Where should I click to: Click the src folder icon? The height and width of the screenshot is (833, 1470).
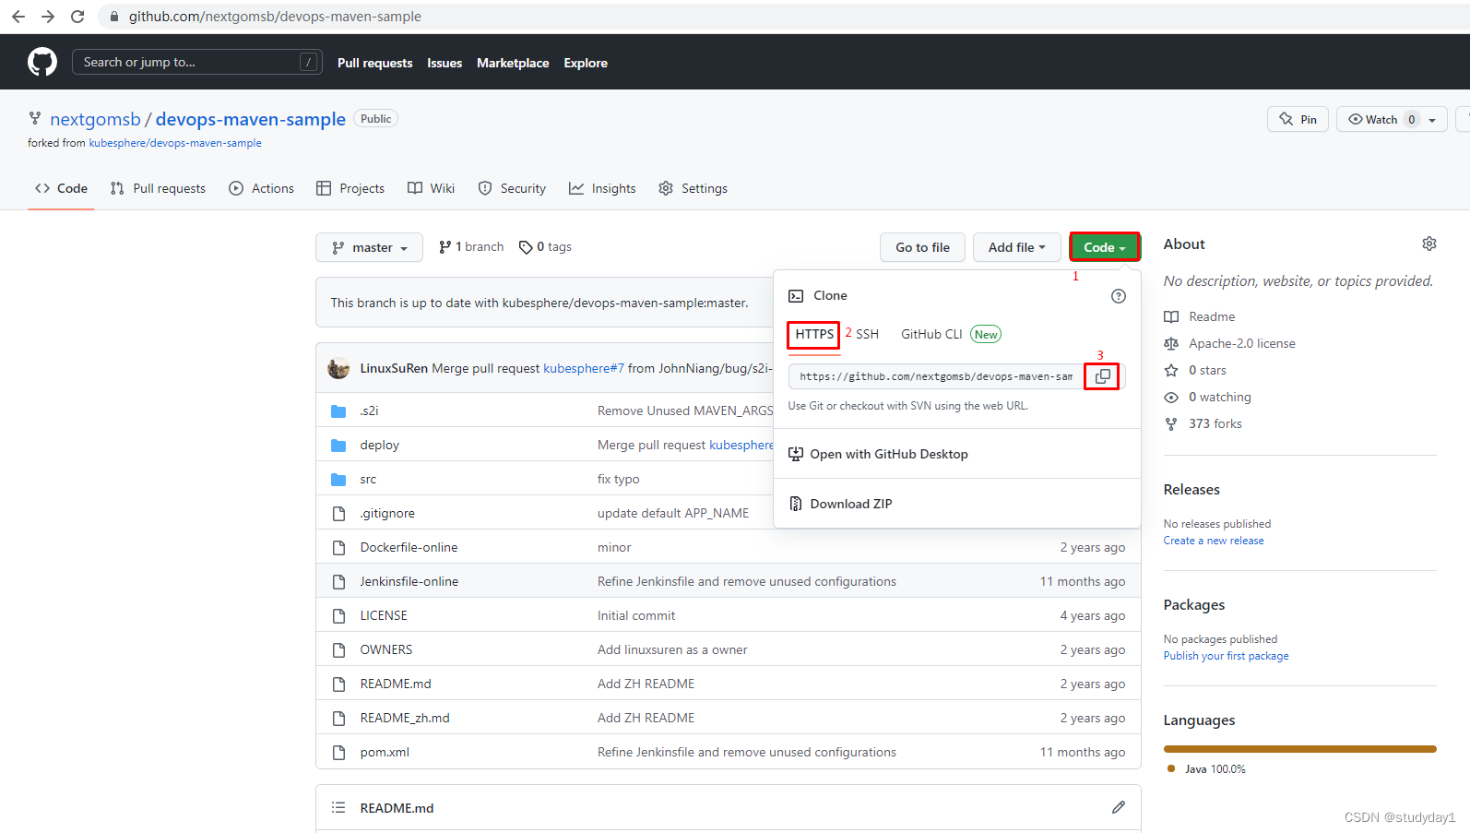(338, 479)
